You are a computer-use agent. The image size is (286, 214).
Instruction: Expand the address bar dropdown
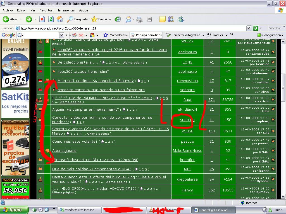tap(249, 28)
